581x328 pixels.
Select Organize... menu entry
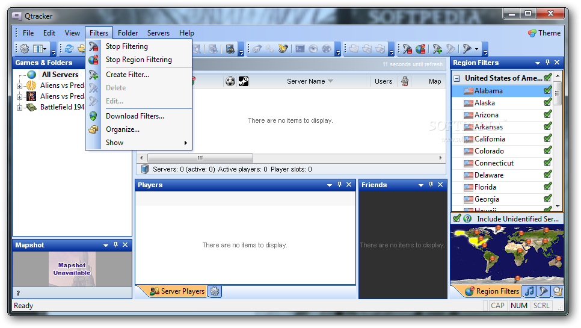139,129
